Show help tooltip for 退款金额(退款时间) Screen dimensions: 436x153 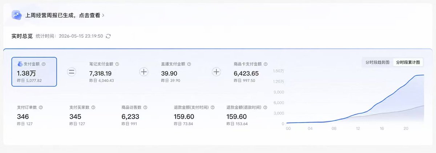tap(265, 108)
